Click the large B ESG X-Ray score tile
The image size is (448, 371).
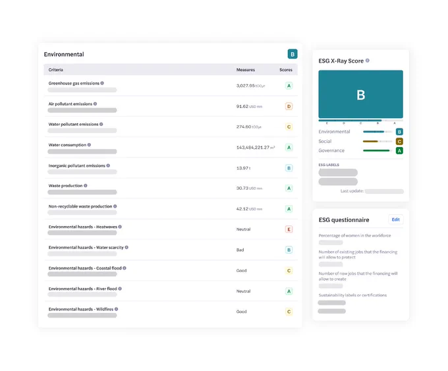(360, 94)
